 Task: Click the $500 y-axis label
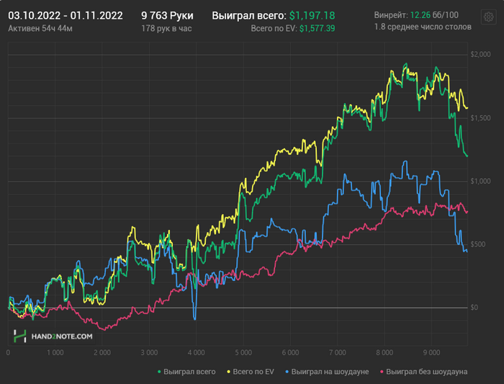pyautogui.click(x=478, y=244)
